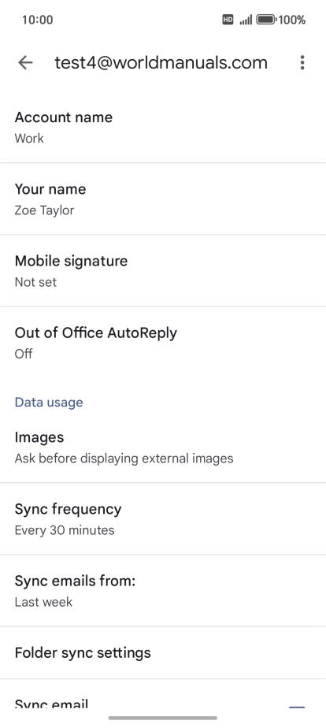326x728 pixels.
Task: Tap the battery status icon
Action: (x=266, y=20)
